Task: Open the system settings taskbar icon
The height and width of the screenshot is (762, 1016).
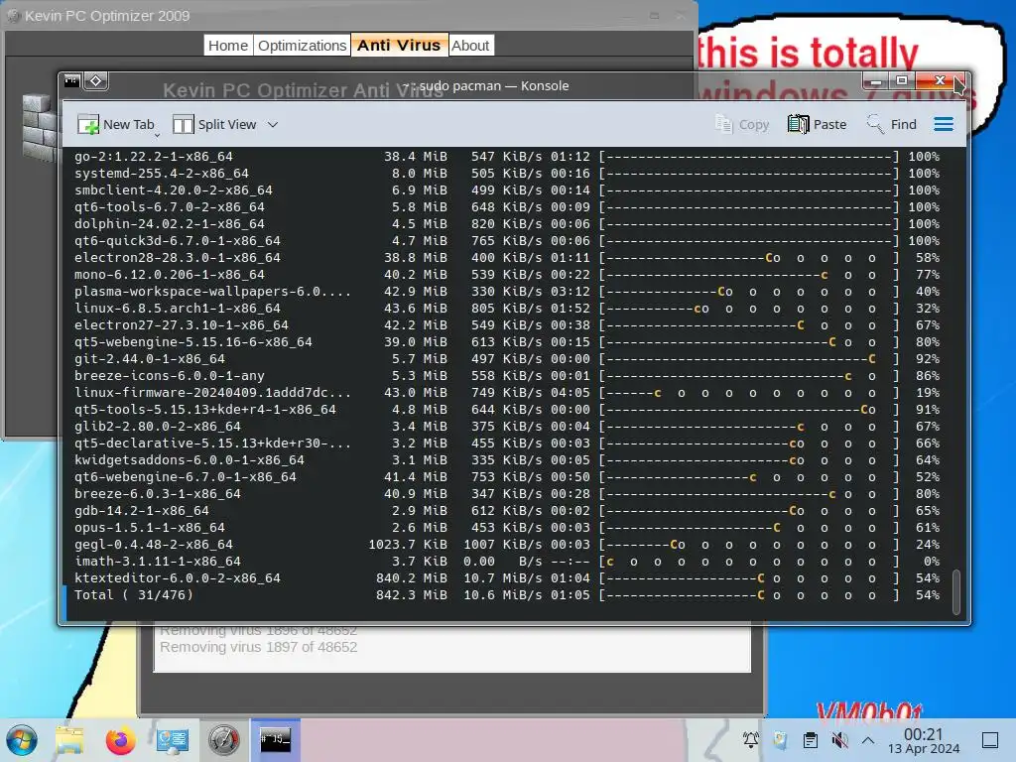Action: pos(173,740)
